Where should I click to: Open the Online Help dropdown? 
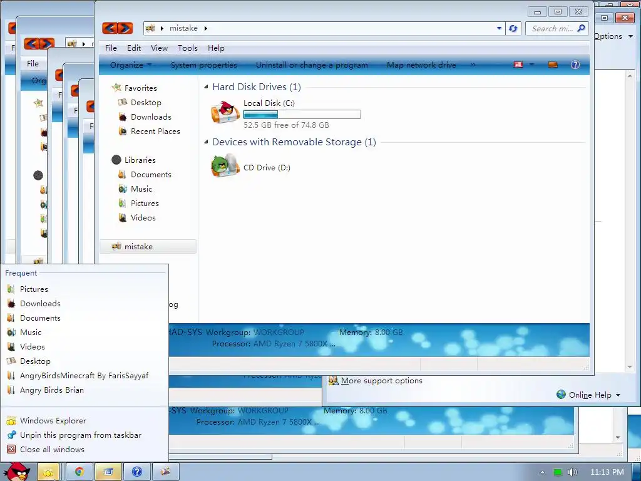[x=588, y=395]
